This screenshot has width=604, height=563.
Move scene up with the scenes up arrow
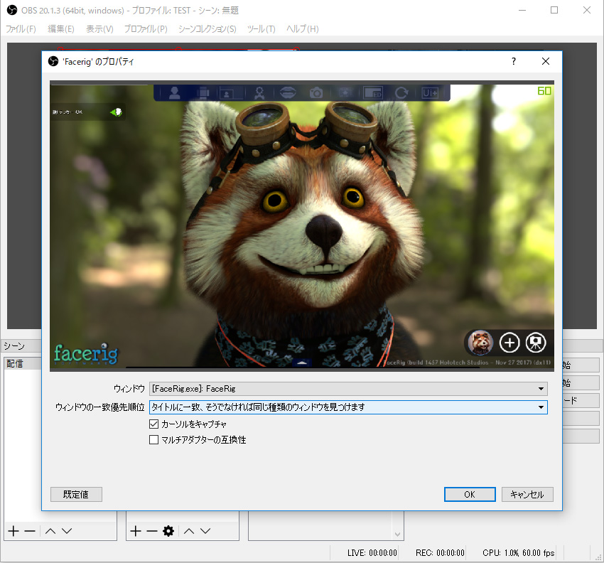pyautogui.click(x=50, y=531)
